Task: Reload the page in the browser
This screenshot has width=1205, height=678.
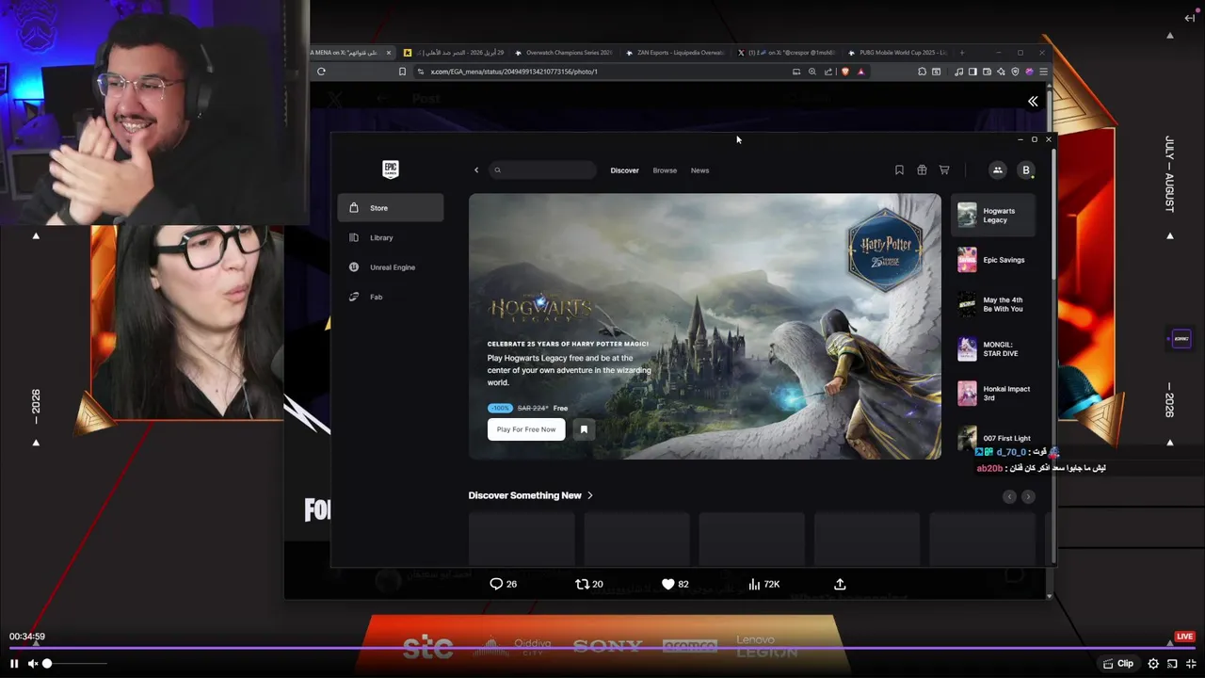Action: 321,72
